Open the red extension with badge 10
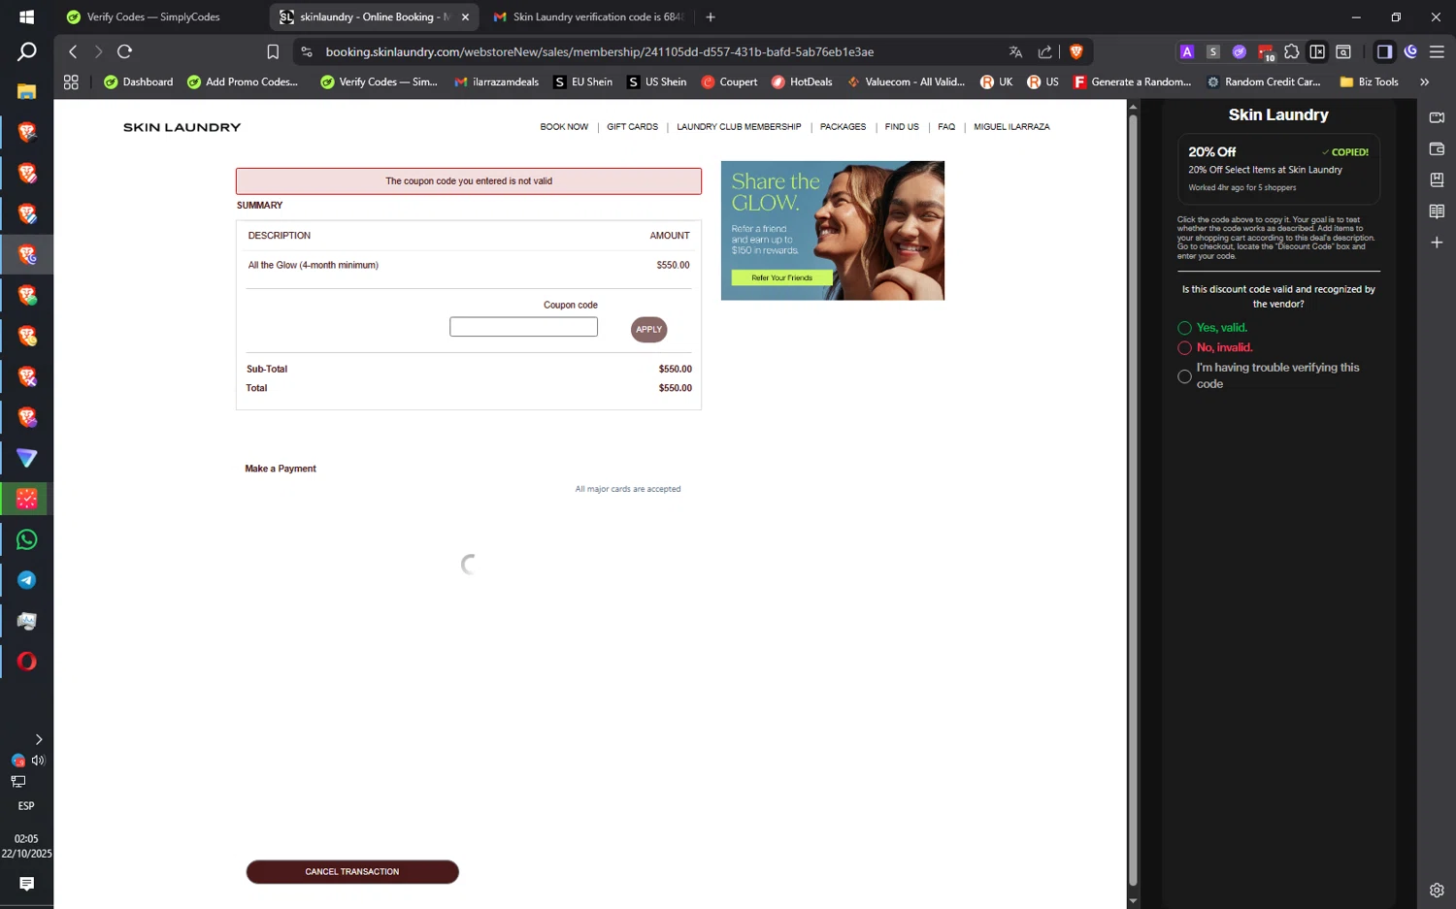This screenshot has width=1456, height=909. point(1266,51)
